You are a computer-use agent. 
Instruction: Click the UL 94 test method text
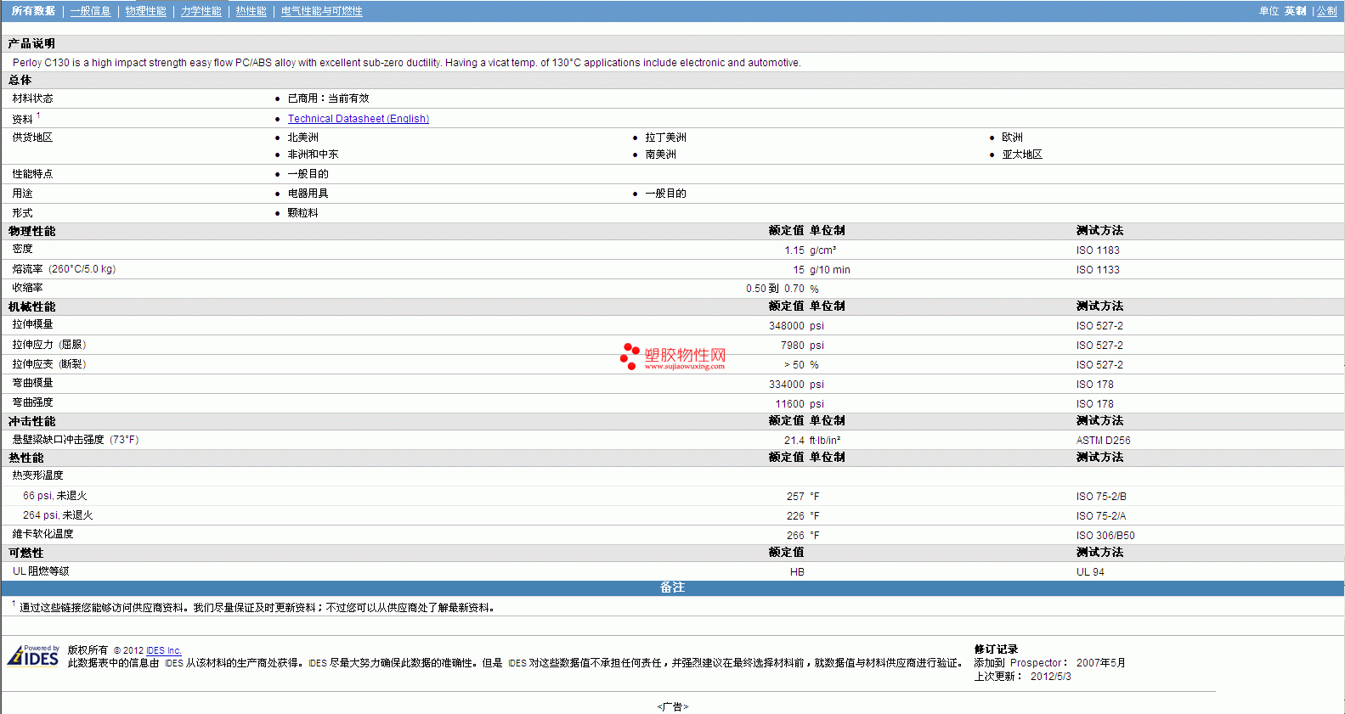1090,572
